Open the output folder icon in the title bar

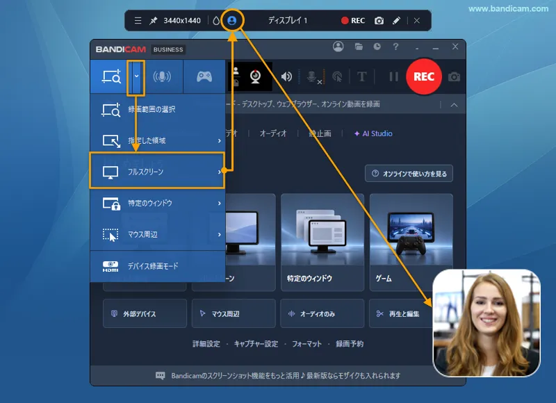359,47
